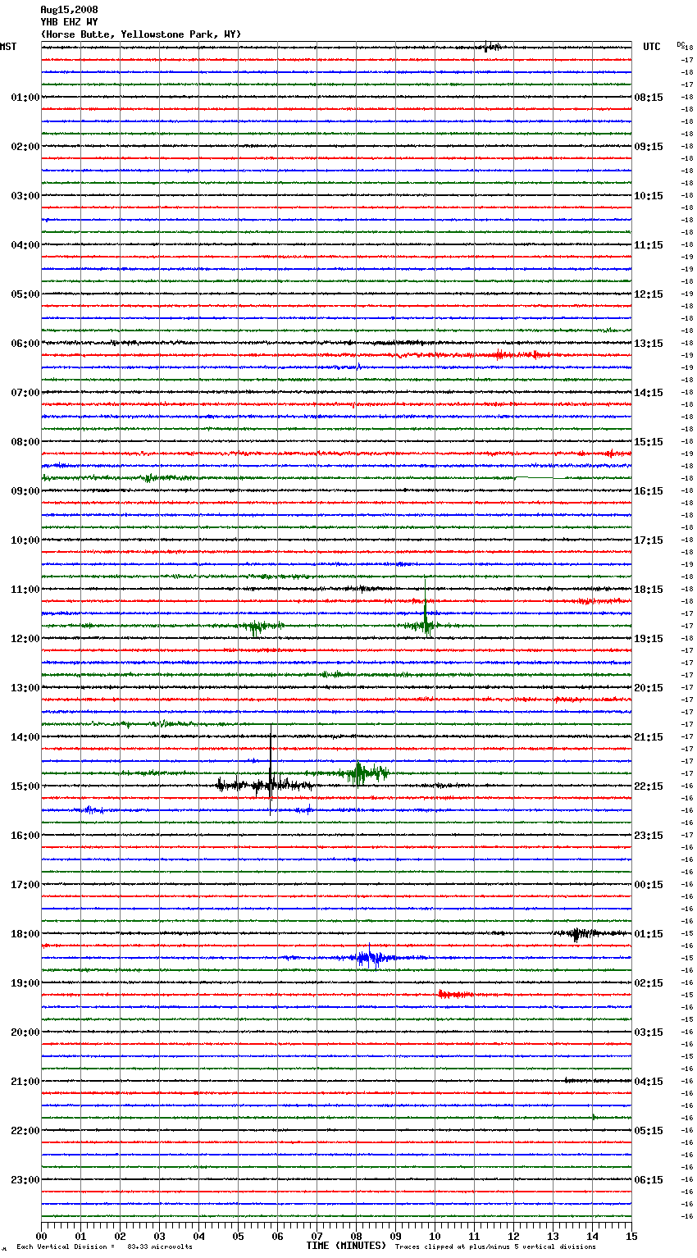The height and width of the screenshot is (1258, 697).
Task: Click minute 10 on the bottom axis
Action: point(435,1236)
